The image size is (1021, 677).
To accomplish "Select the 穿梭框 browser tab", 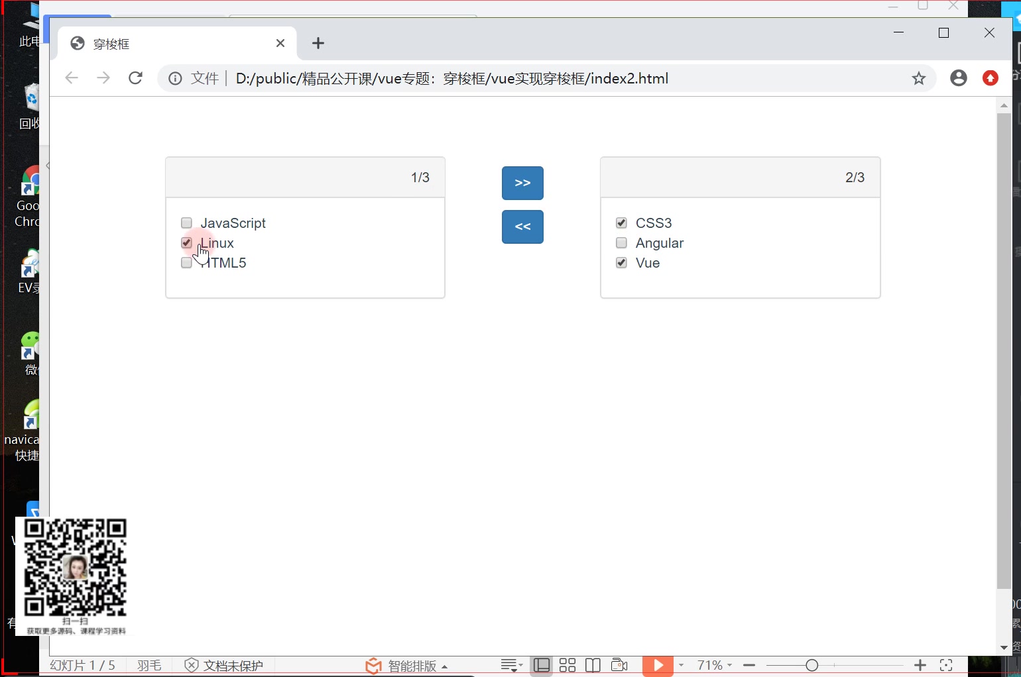I will point(177,43).
